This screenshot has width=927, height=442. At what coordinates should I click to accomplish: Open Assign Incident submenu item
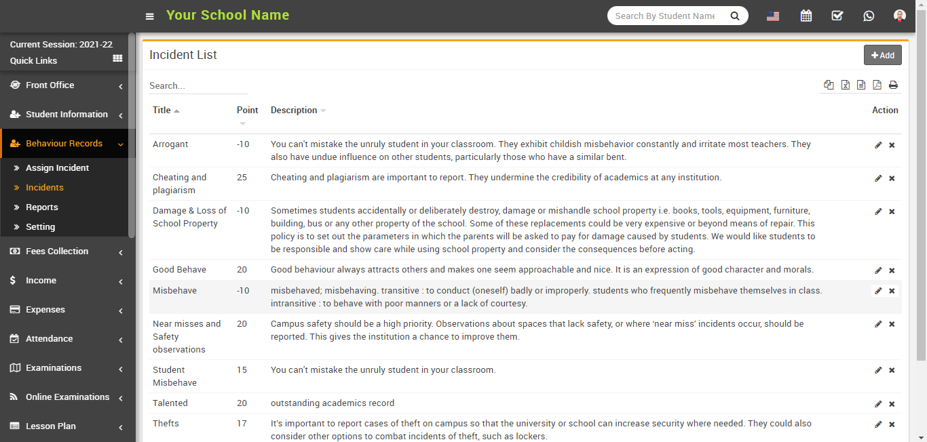(57, 168)
